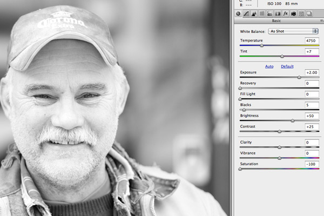The width and height of the screenshot is (324, 216).
Task: Select the Tint value field +7
Action: tap(312, 51)
